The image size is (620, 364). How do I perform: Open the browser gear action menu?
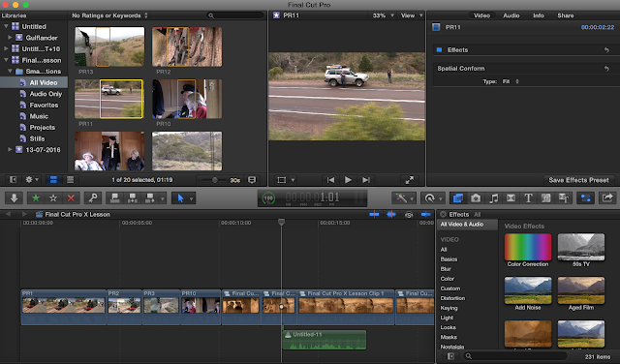pyautogui.click(x=31, y=180)
